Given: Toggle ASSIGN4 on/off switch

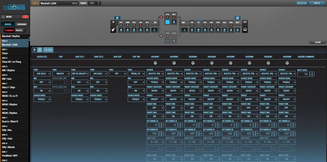Looking at the screenshot, I should point(212,63).
